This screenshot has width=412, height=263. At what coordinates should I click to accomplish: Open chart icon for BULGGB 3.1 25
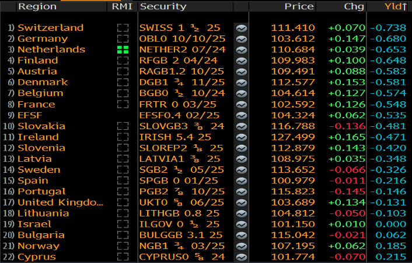[x=241, y=235]
